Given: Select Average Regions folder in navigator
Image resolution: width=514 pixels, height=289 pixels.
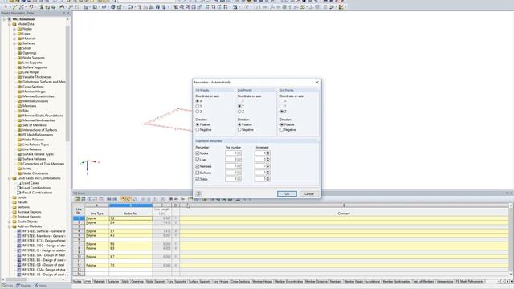Looking at the screenshot, I should click(29, 212).
